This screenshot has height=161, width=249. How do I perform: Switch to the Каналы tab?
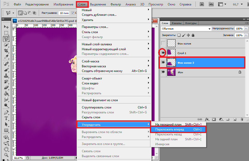click(177, 23)
